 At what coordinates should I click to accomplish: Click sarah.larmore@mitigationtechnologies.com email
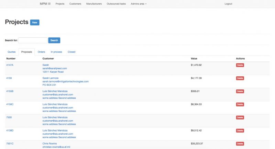pos(66,82)
